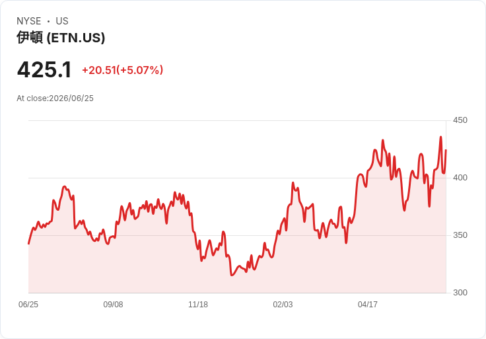Click the 04/17 date axis label
Viewport: 486px width, 339px height.
368,305
